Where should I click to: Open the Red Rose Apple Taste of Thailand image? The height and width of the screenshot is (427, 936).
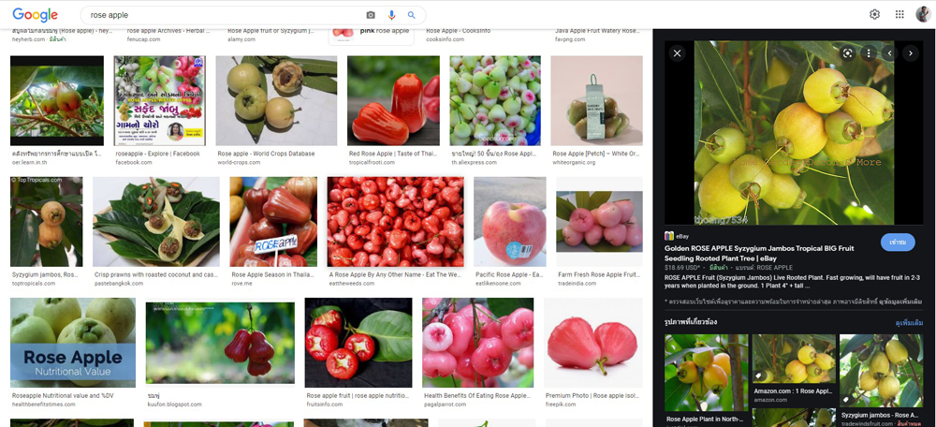click(393, 101)
